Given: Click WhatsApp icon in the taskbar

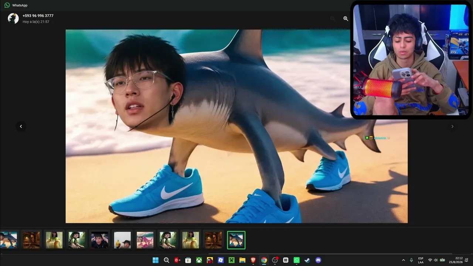Looking at the screenshot, I should coord(296,260).
